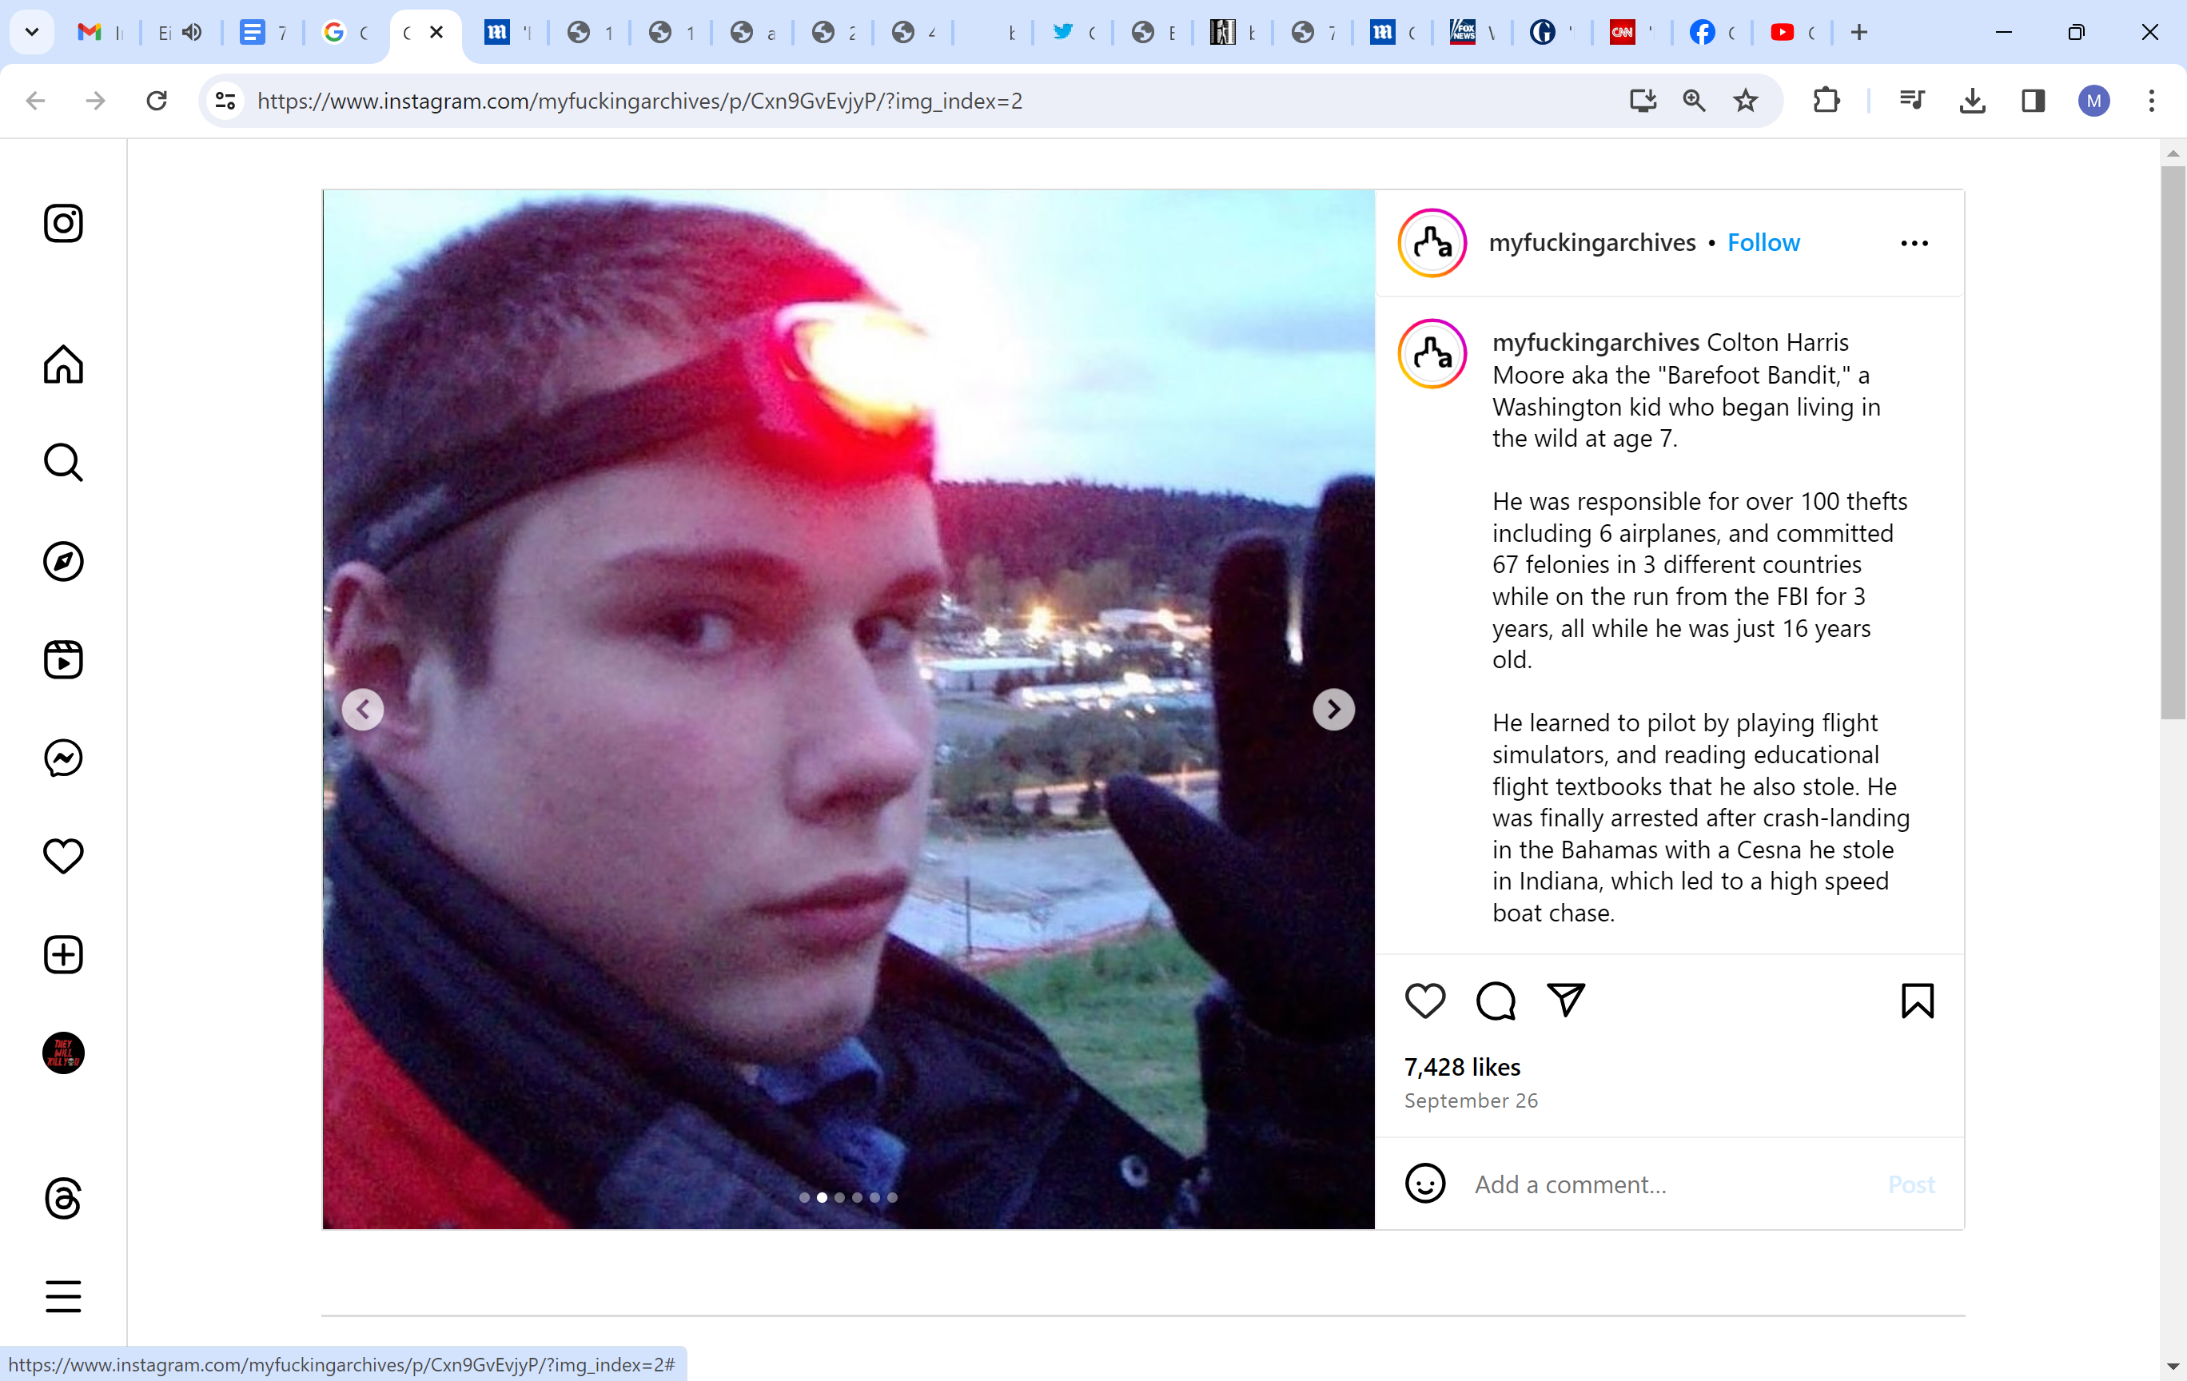Open Instagram Home from the sidebar
The width and height of the screenshot is (2187, 1381).
[x=62, y=364]
